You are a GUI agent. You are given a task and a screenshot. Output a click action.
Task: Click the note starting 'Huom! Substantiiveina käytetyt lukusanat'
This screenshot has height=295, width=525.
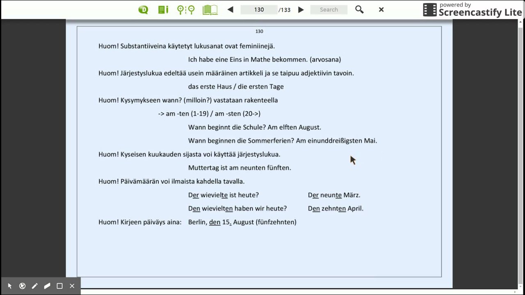pyautogui.click(x=187, y=46)
